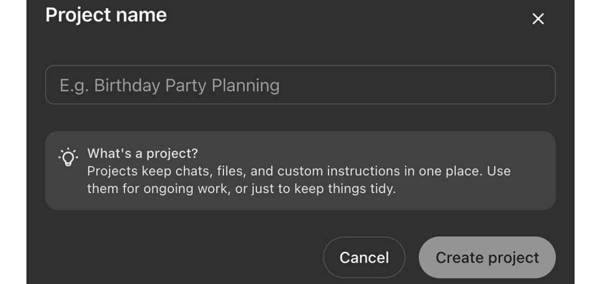601x284 pixels.
Task: Click the word "Projects" in the description
Action: click(113, 171)
